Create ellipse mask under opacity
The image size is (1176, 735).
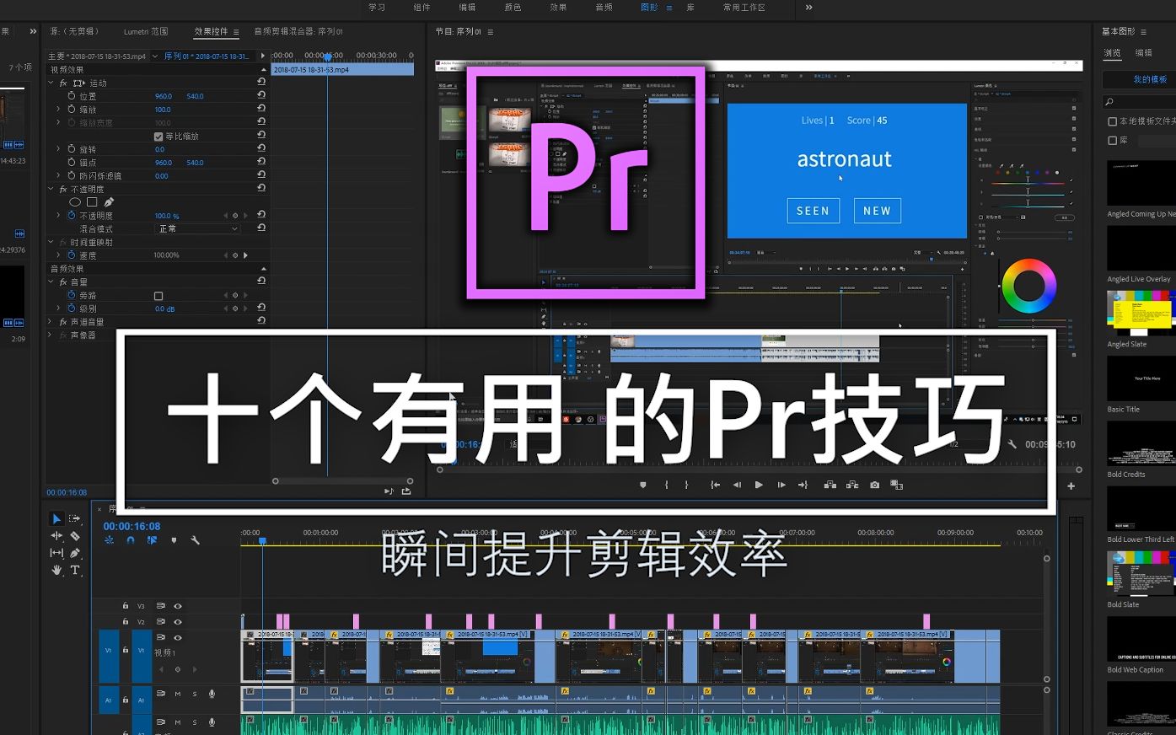point(75,202)
